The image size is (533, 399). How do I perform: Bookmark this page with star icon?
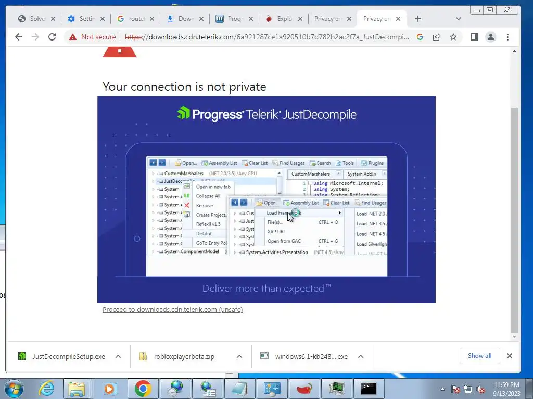[453, 37]
